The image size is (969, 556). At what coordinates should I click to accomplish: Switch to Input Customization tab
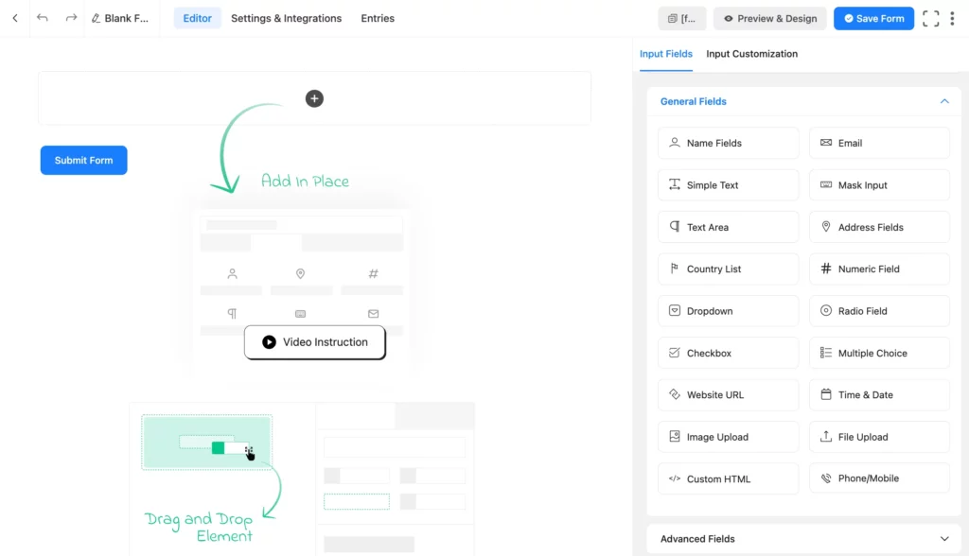[751, 54]
